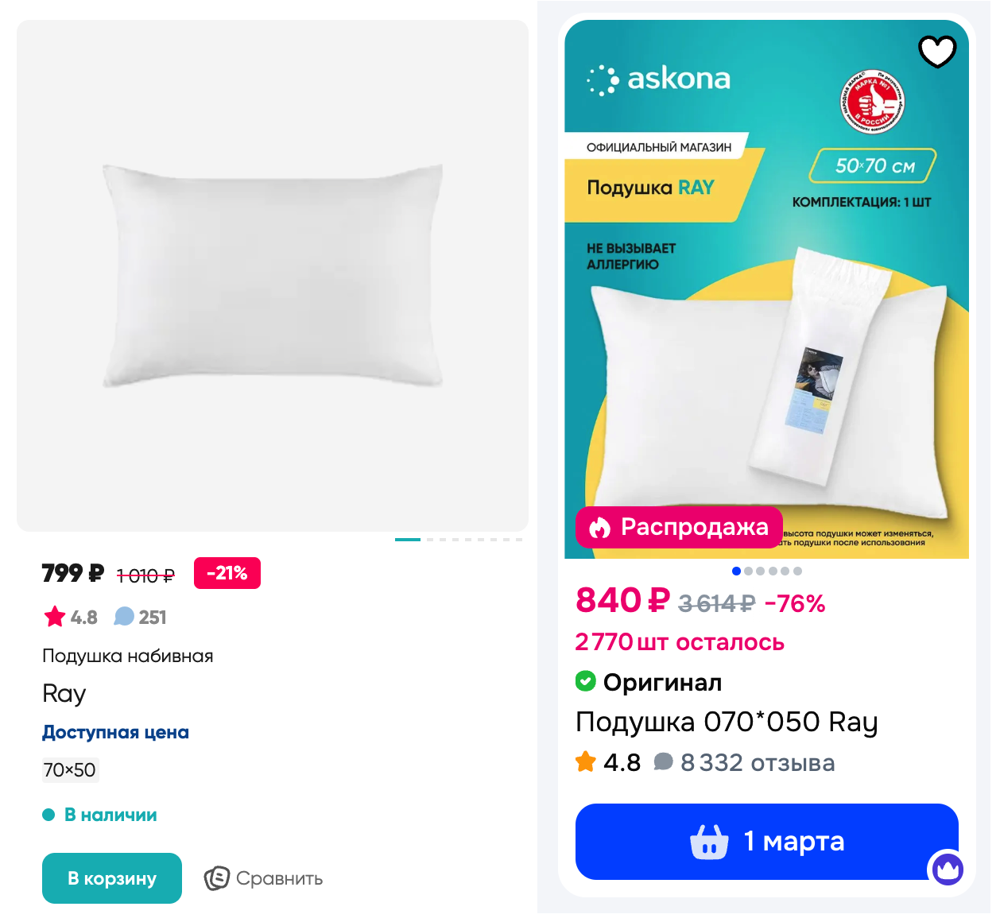Open 8 332 отзыва reviews link
The width and height of the screenshot is (1000, 922).
coord(758,763)
